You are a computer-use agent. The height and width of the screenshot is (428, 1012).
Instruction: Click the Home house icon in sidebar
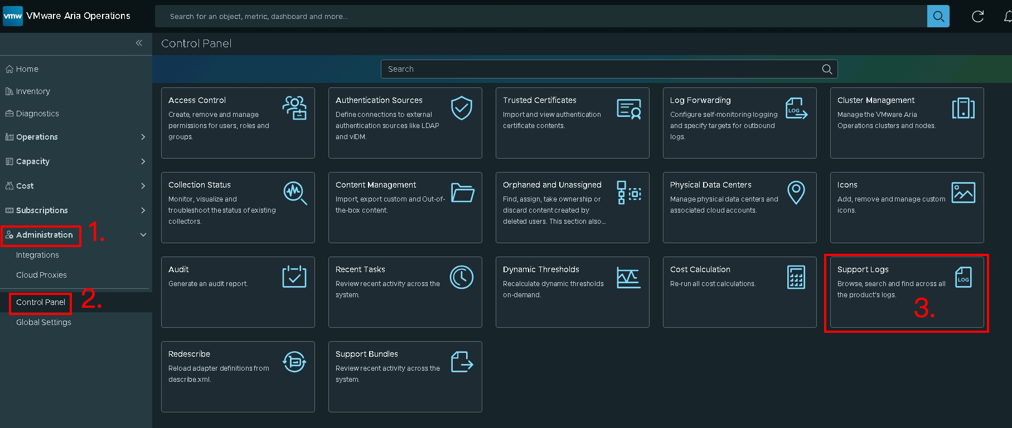coord(9,69)
